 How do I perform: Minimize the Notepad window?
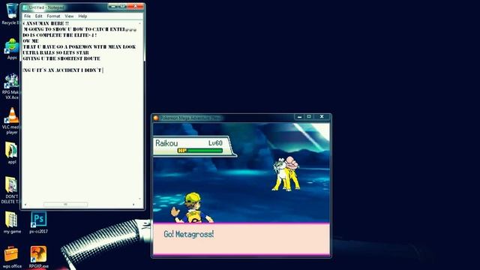click(113, 6)
